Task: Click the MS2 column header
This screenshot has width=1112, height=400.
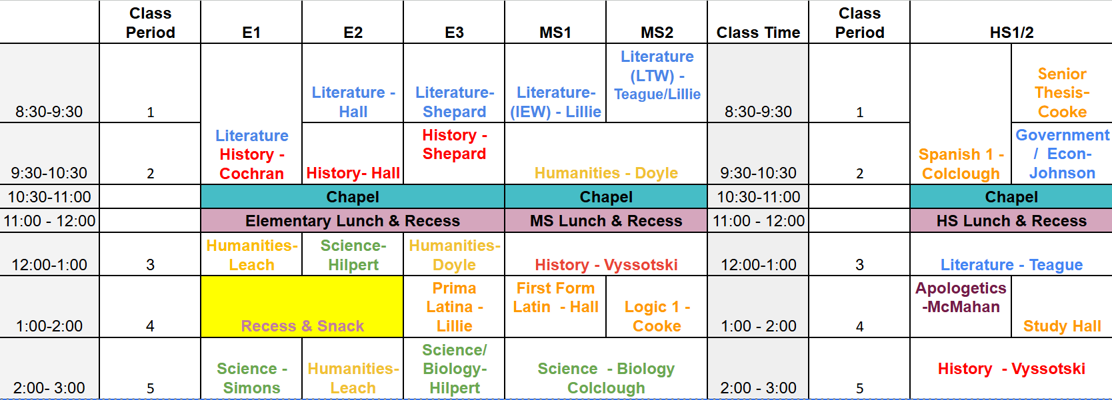Action: click(x=657, y=22)
